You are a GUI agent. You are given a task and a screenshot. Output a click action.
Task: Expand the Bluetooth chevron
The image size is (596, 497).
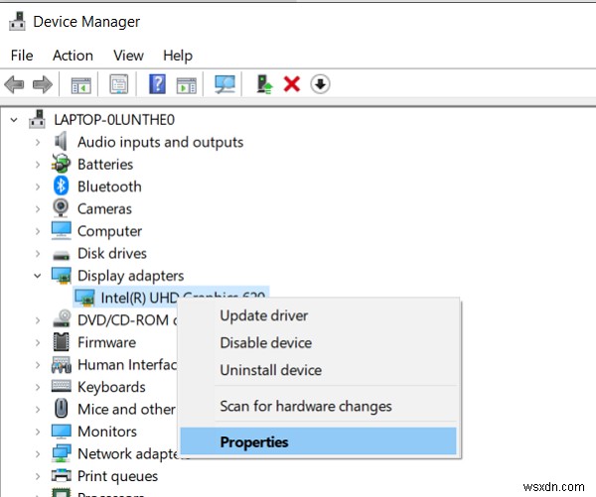pyautogui.click(x=38, y=186)
